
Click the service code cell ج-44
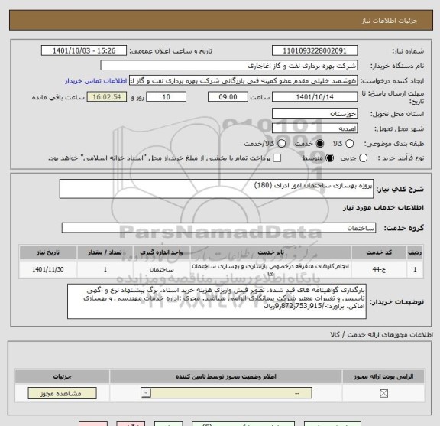click(x=379, y=269)
